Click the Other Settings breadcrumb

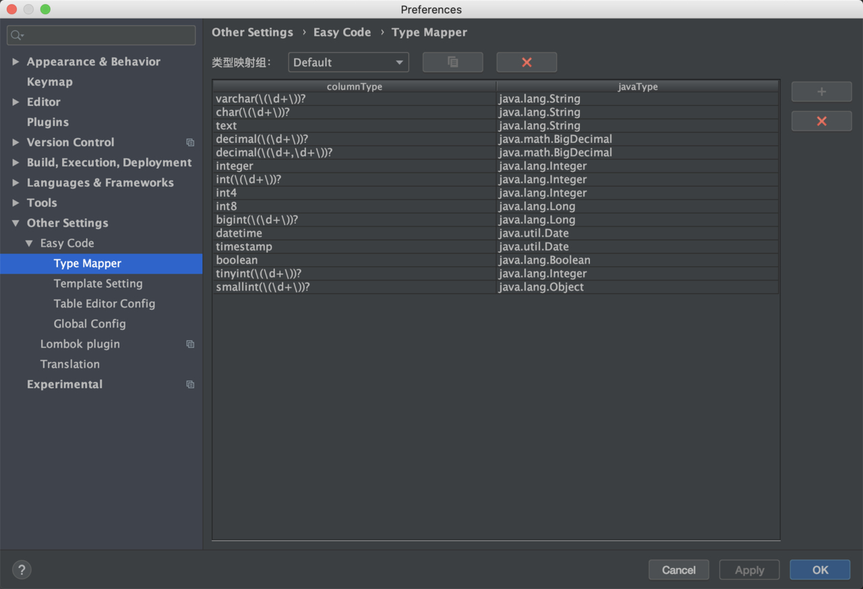(252, 32)
